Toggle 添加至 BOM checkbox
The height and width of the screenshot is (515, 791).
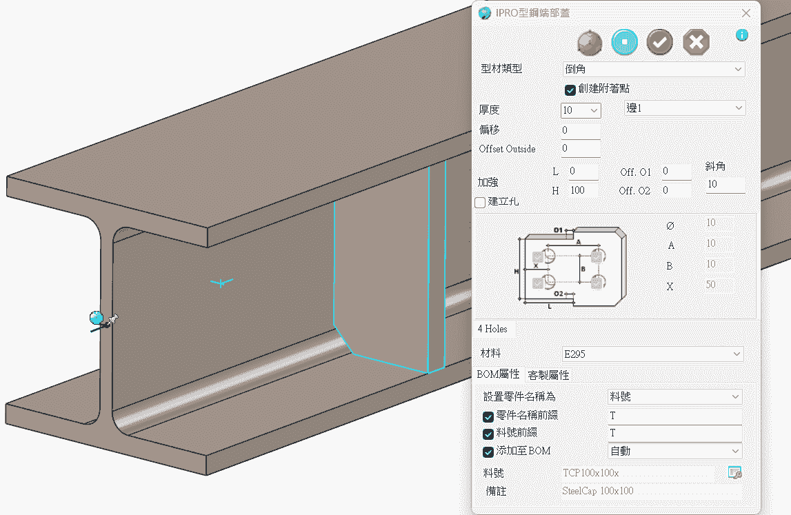[488, 452]
